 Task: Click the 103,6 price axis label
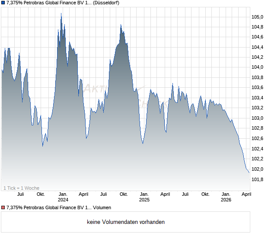click(x=257, y=88)
